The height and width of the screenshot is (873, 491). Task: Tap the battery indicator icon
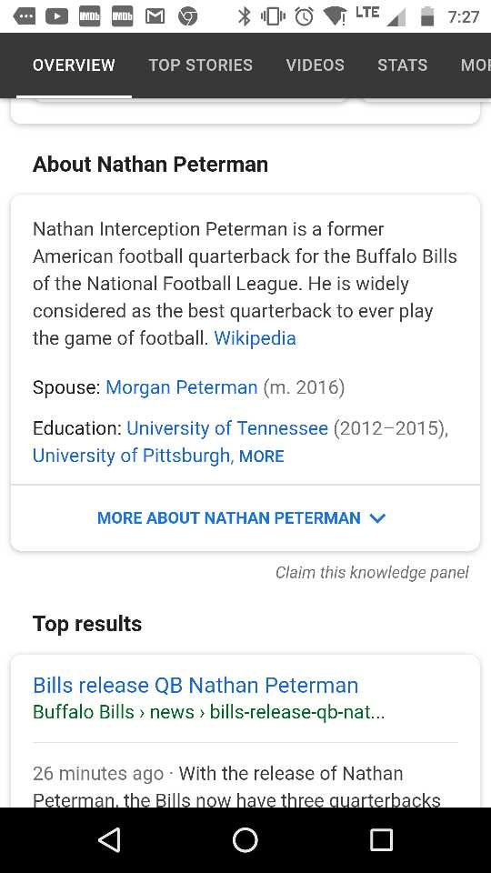pyautogui.click(x=427, y=16)
